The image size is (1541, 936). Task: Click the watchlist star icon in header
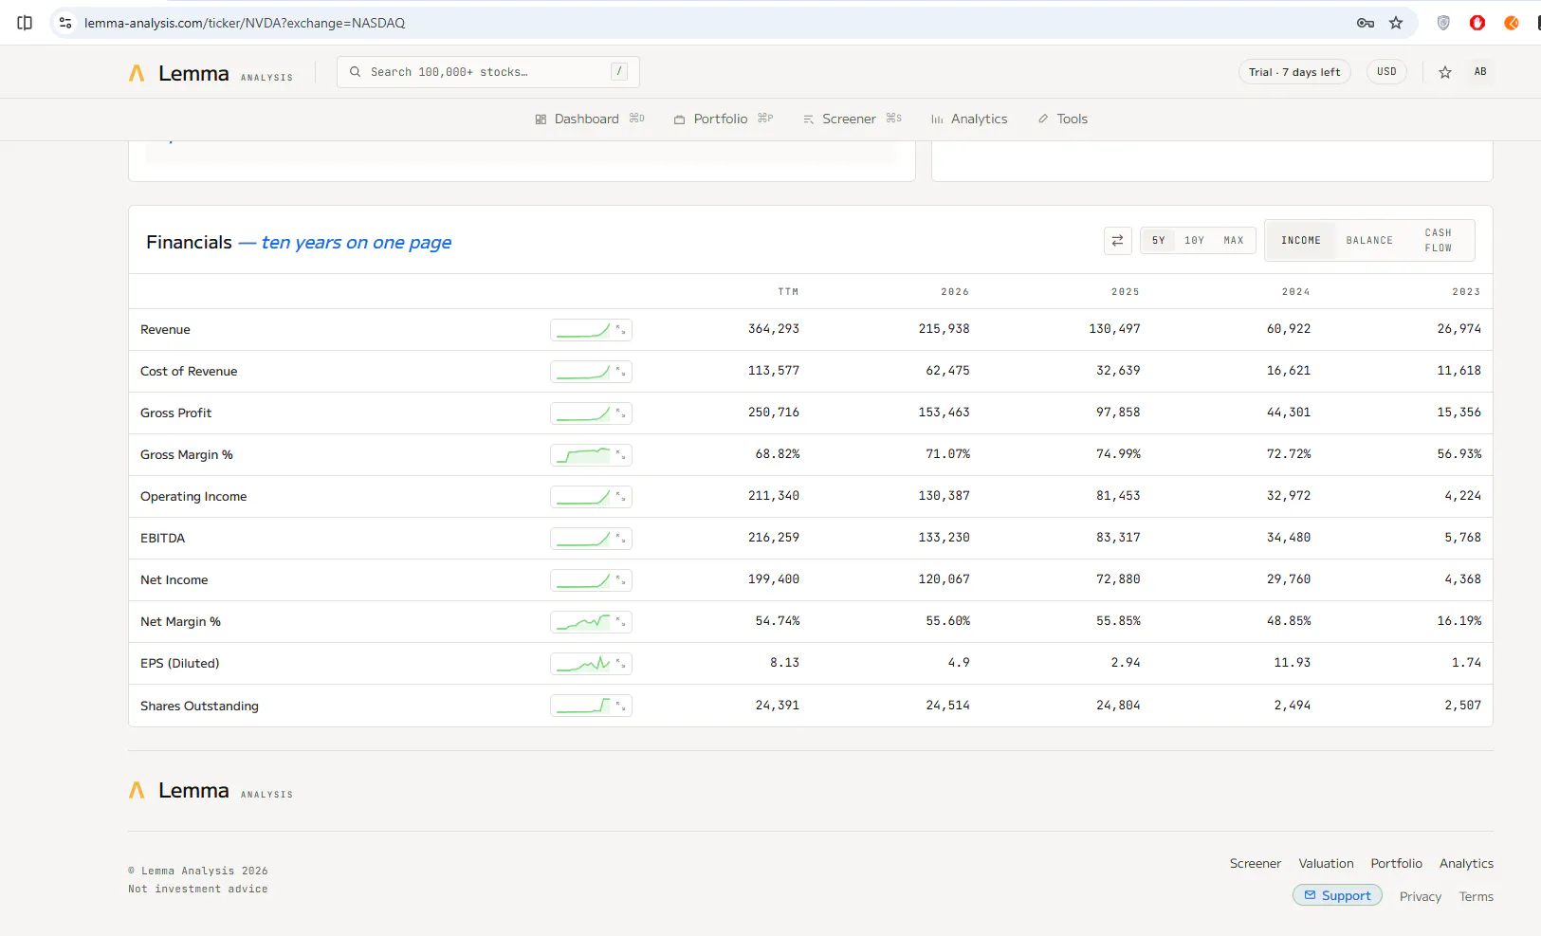(1444, 72)
